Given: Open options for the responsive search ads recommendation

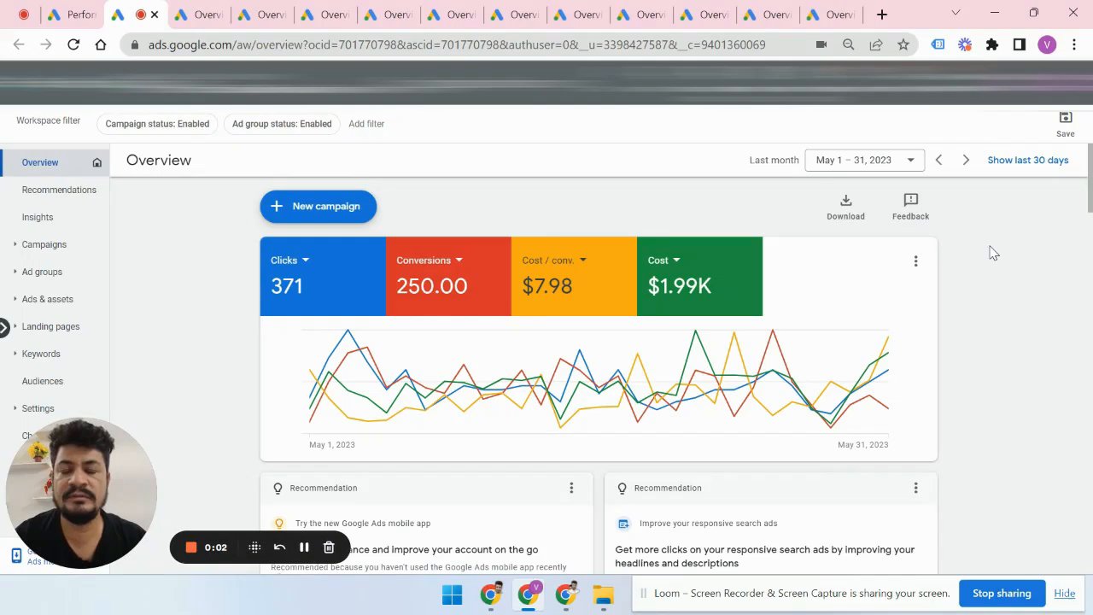Looking at the screenshot, I should tap(915, 488).
